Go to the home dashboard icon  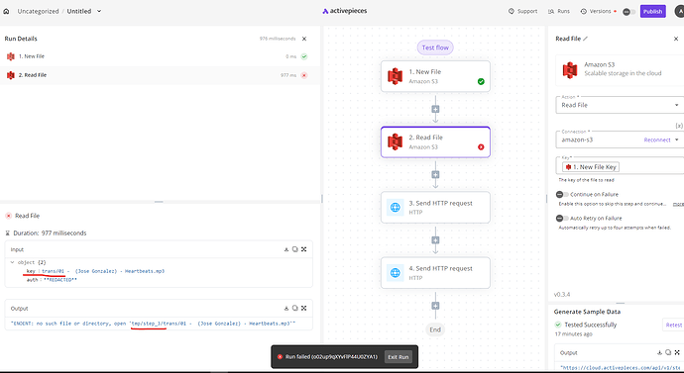(x=6, y=11)
